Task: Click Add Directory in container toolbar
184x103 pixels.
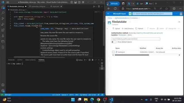Action: [x=128, y=29]
